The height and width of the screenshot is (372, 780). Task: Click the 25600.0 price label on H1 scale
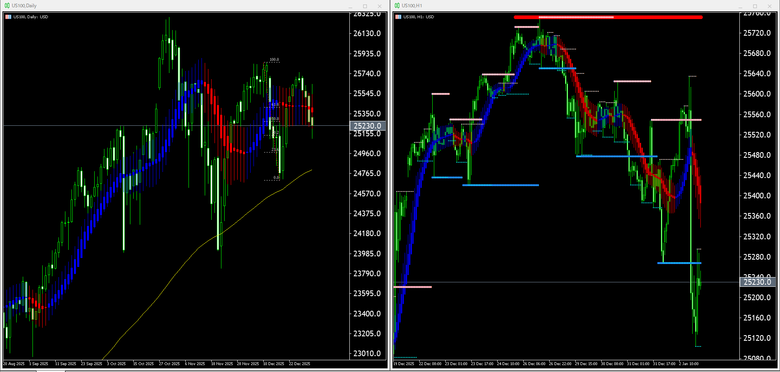[x=757, y=94]
